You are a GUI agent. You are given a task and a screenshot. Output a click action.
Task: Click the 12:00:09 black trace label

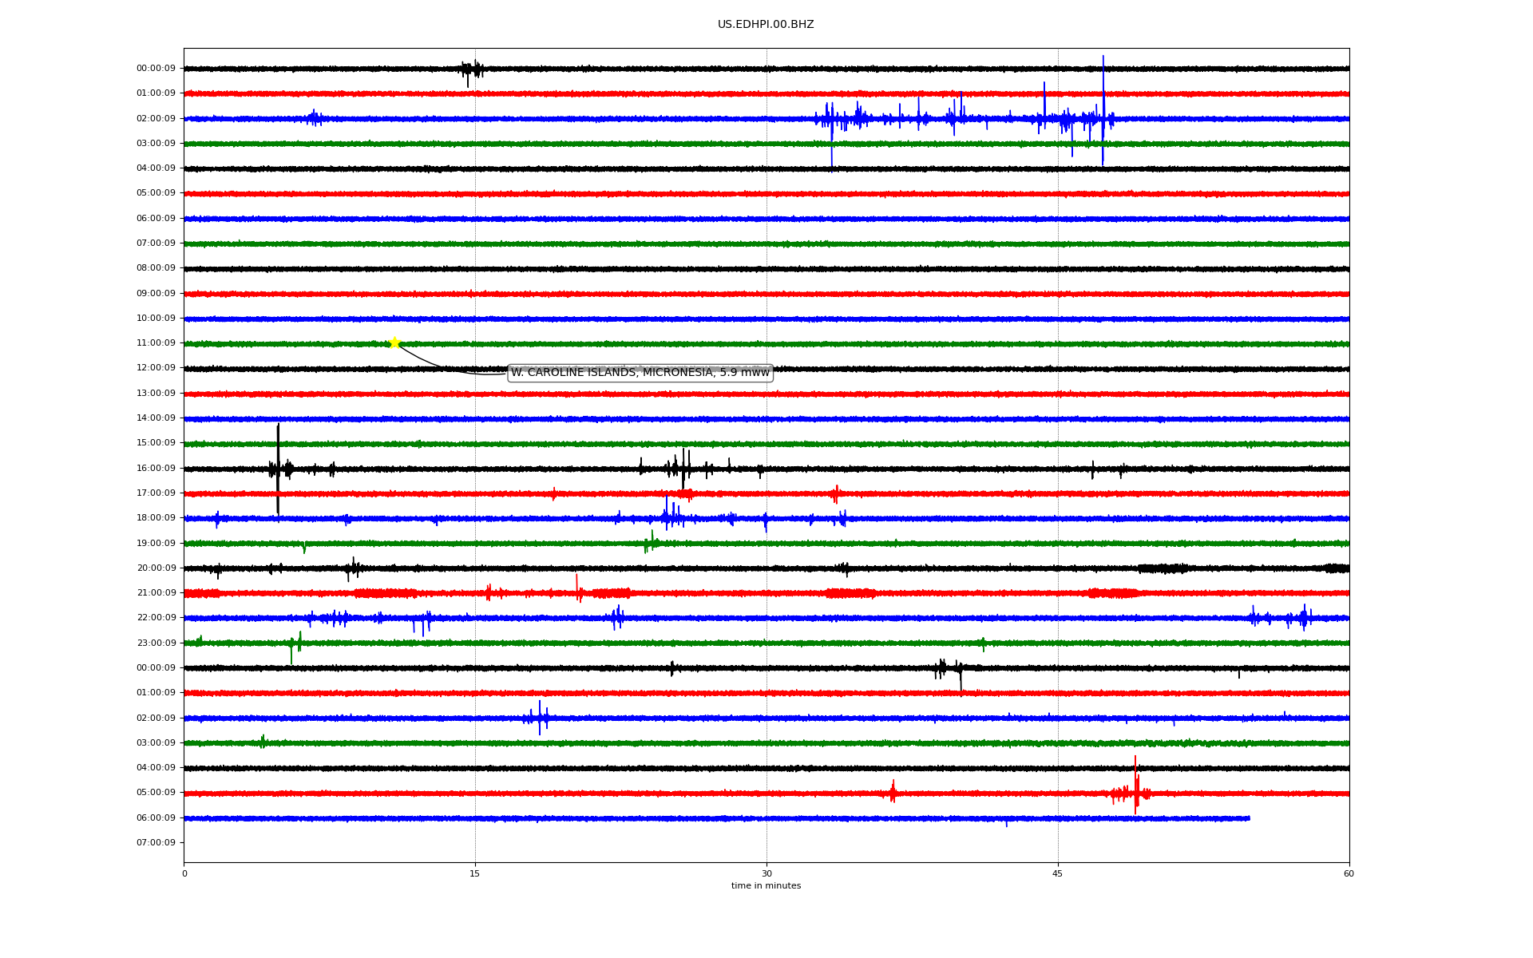coord(156,368)
